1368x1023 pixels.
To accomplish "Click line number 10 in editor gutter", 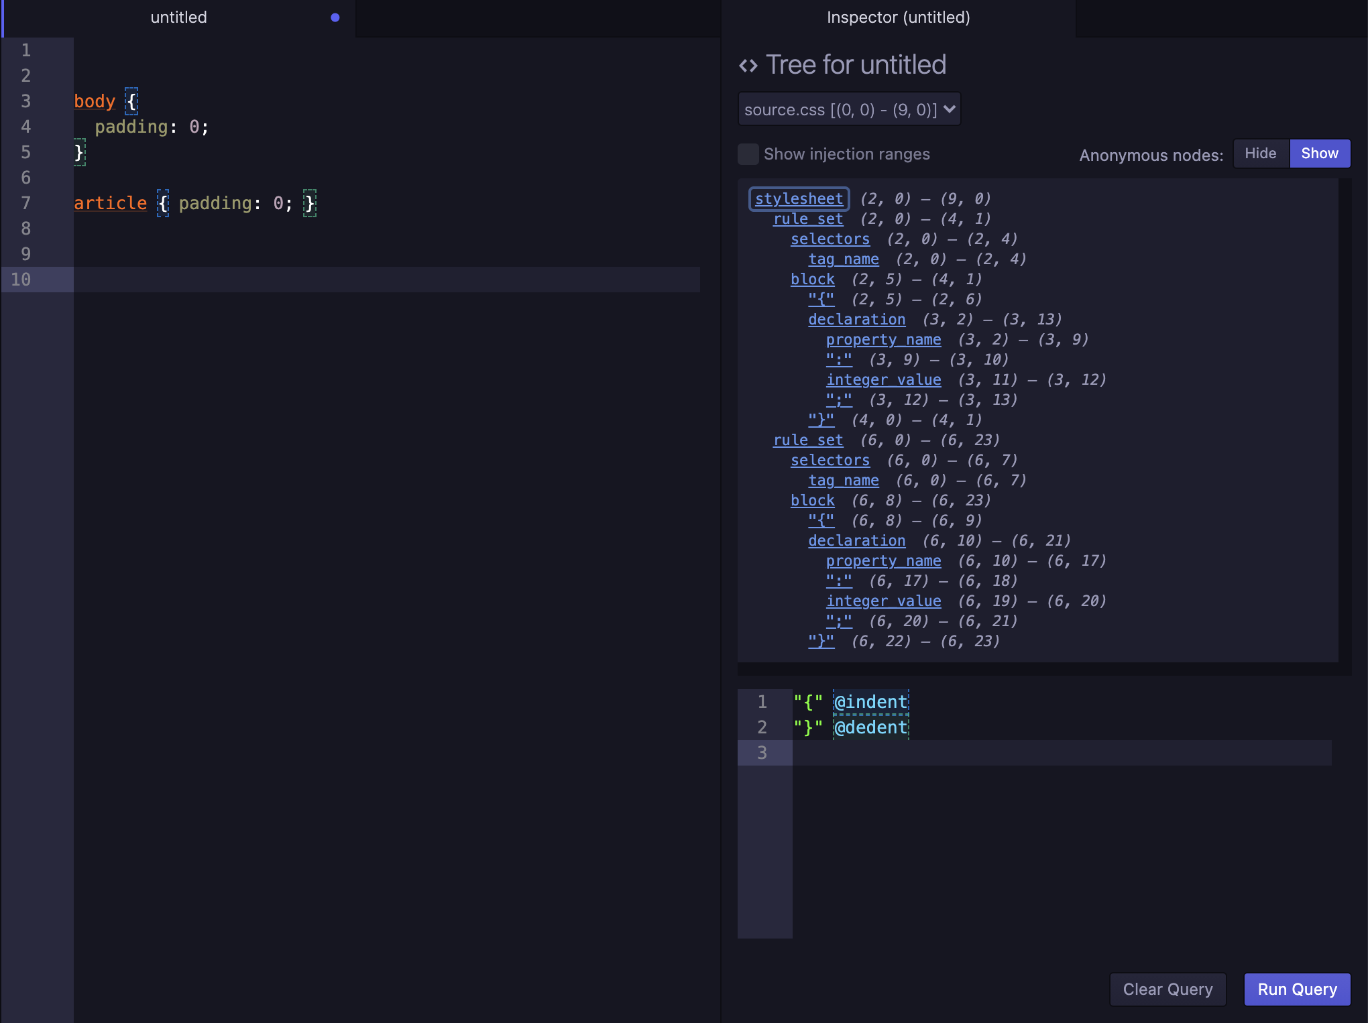I will point(21,280).
